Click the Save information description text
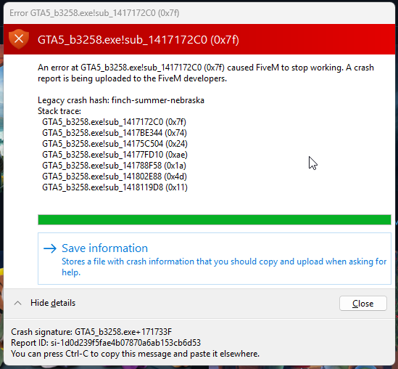 tap(224, 267)
